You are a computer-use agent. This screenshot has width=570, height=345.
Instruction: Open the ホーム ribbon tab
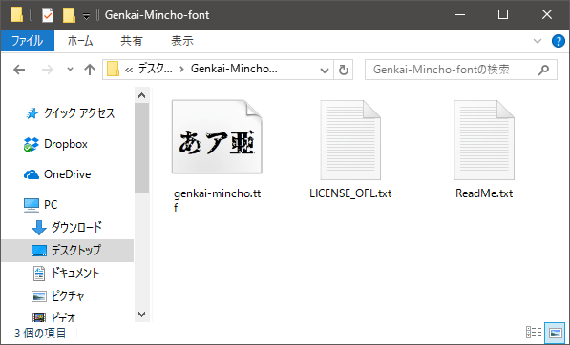[x=80, y=41]
